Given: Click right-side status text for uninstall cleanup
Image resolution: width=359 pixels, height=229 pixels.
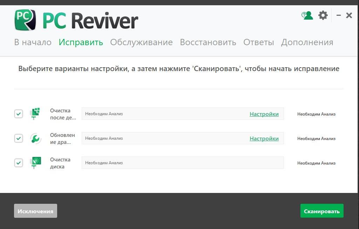Looking at the screenshot, I should pyautogui.click(x=316, y=114).
